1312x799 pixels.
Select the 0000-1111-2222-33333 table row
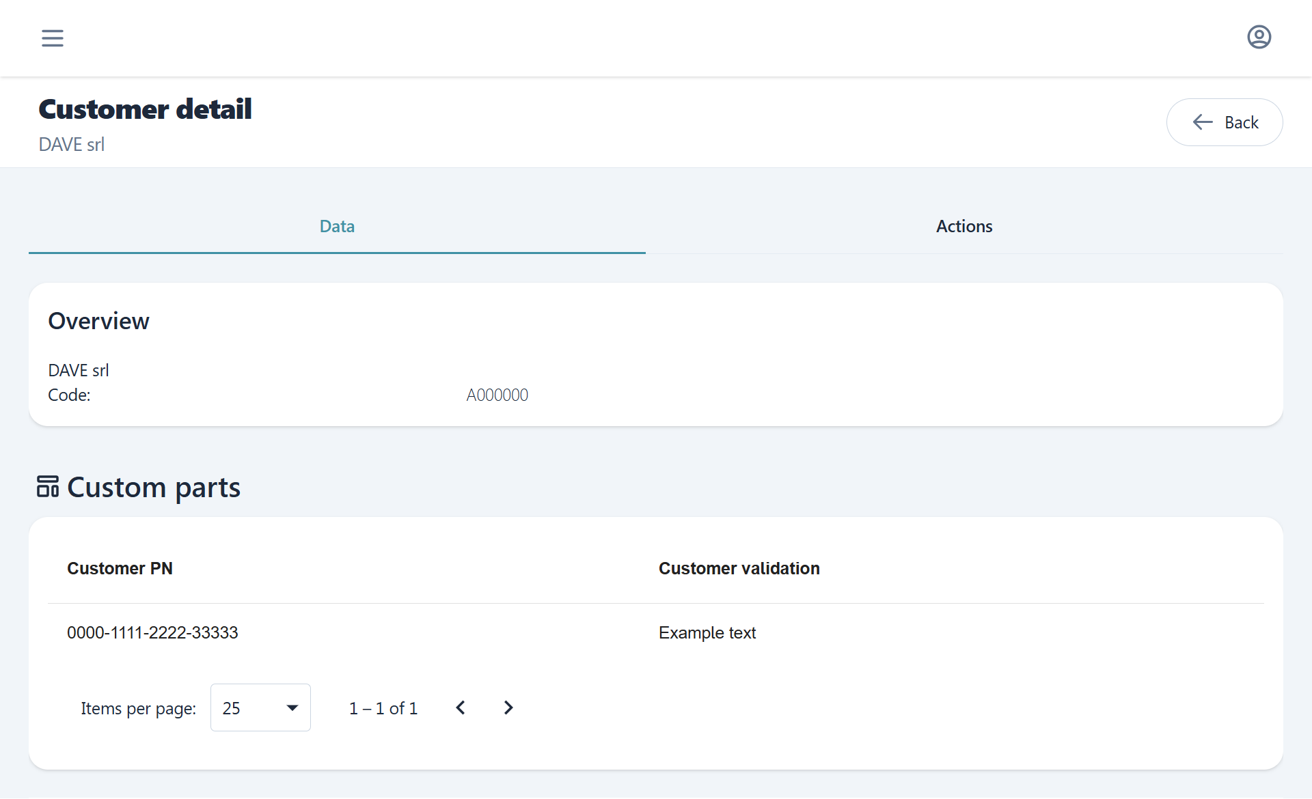click(152, 632)
